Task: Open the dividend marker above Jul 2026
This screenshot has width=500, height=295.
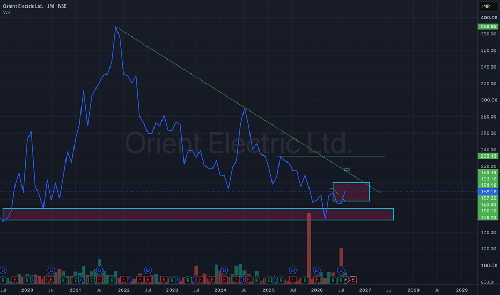Action: pos(341,270)
